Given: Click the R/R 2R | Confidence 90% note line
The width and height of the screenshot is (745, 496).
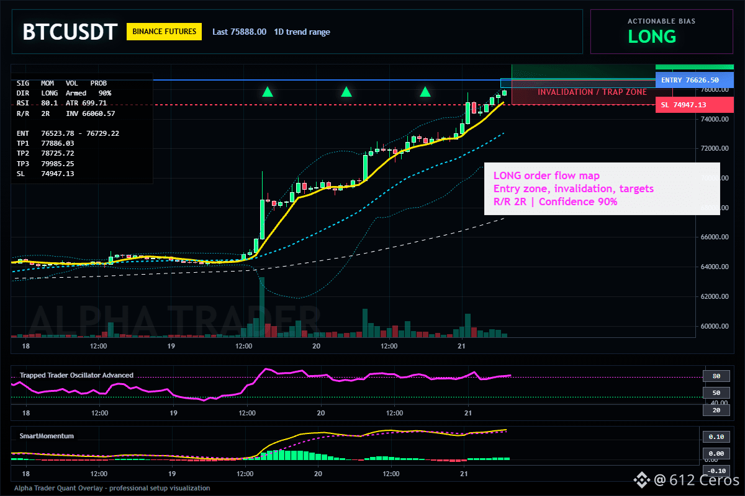Looking at the screenshot, I should (x=556, y=201).
